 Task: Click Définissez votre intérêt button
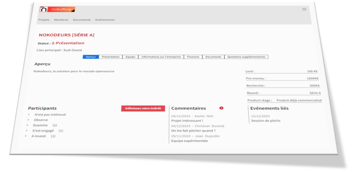tap(143, 108)
